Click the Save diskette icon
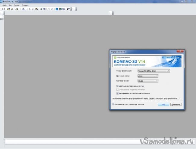The image size is (196, 149). tap(12, 9)
